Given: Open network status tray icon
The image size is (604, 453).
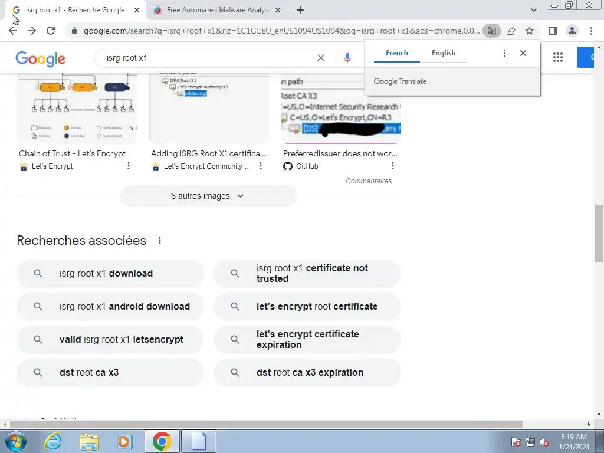Looking at the screenshot, I should coord(530,442).
